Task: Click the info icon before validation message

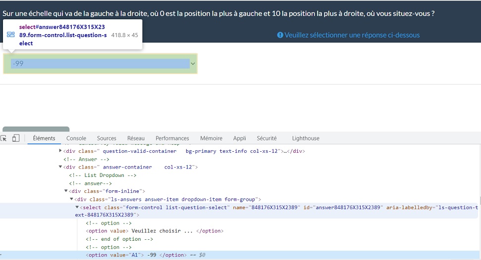Action: [x=280, y=35]
